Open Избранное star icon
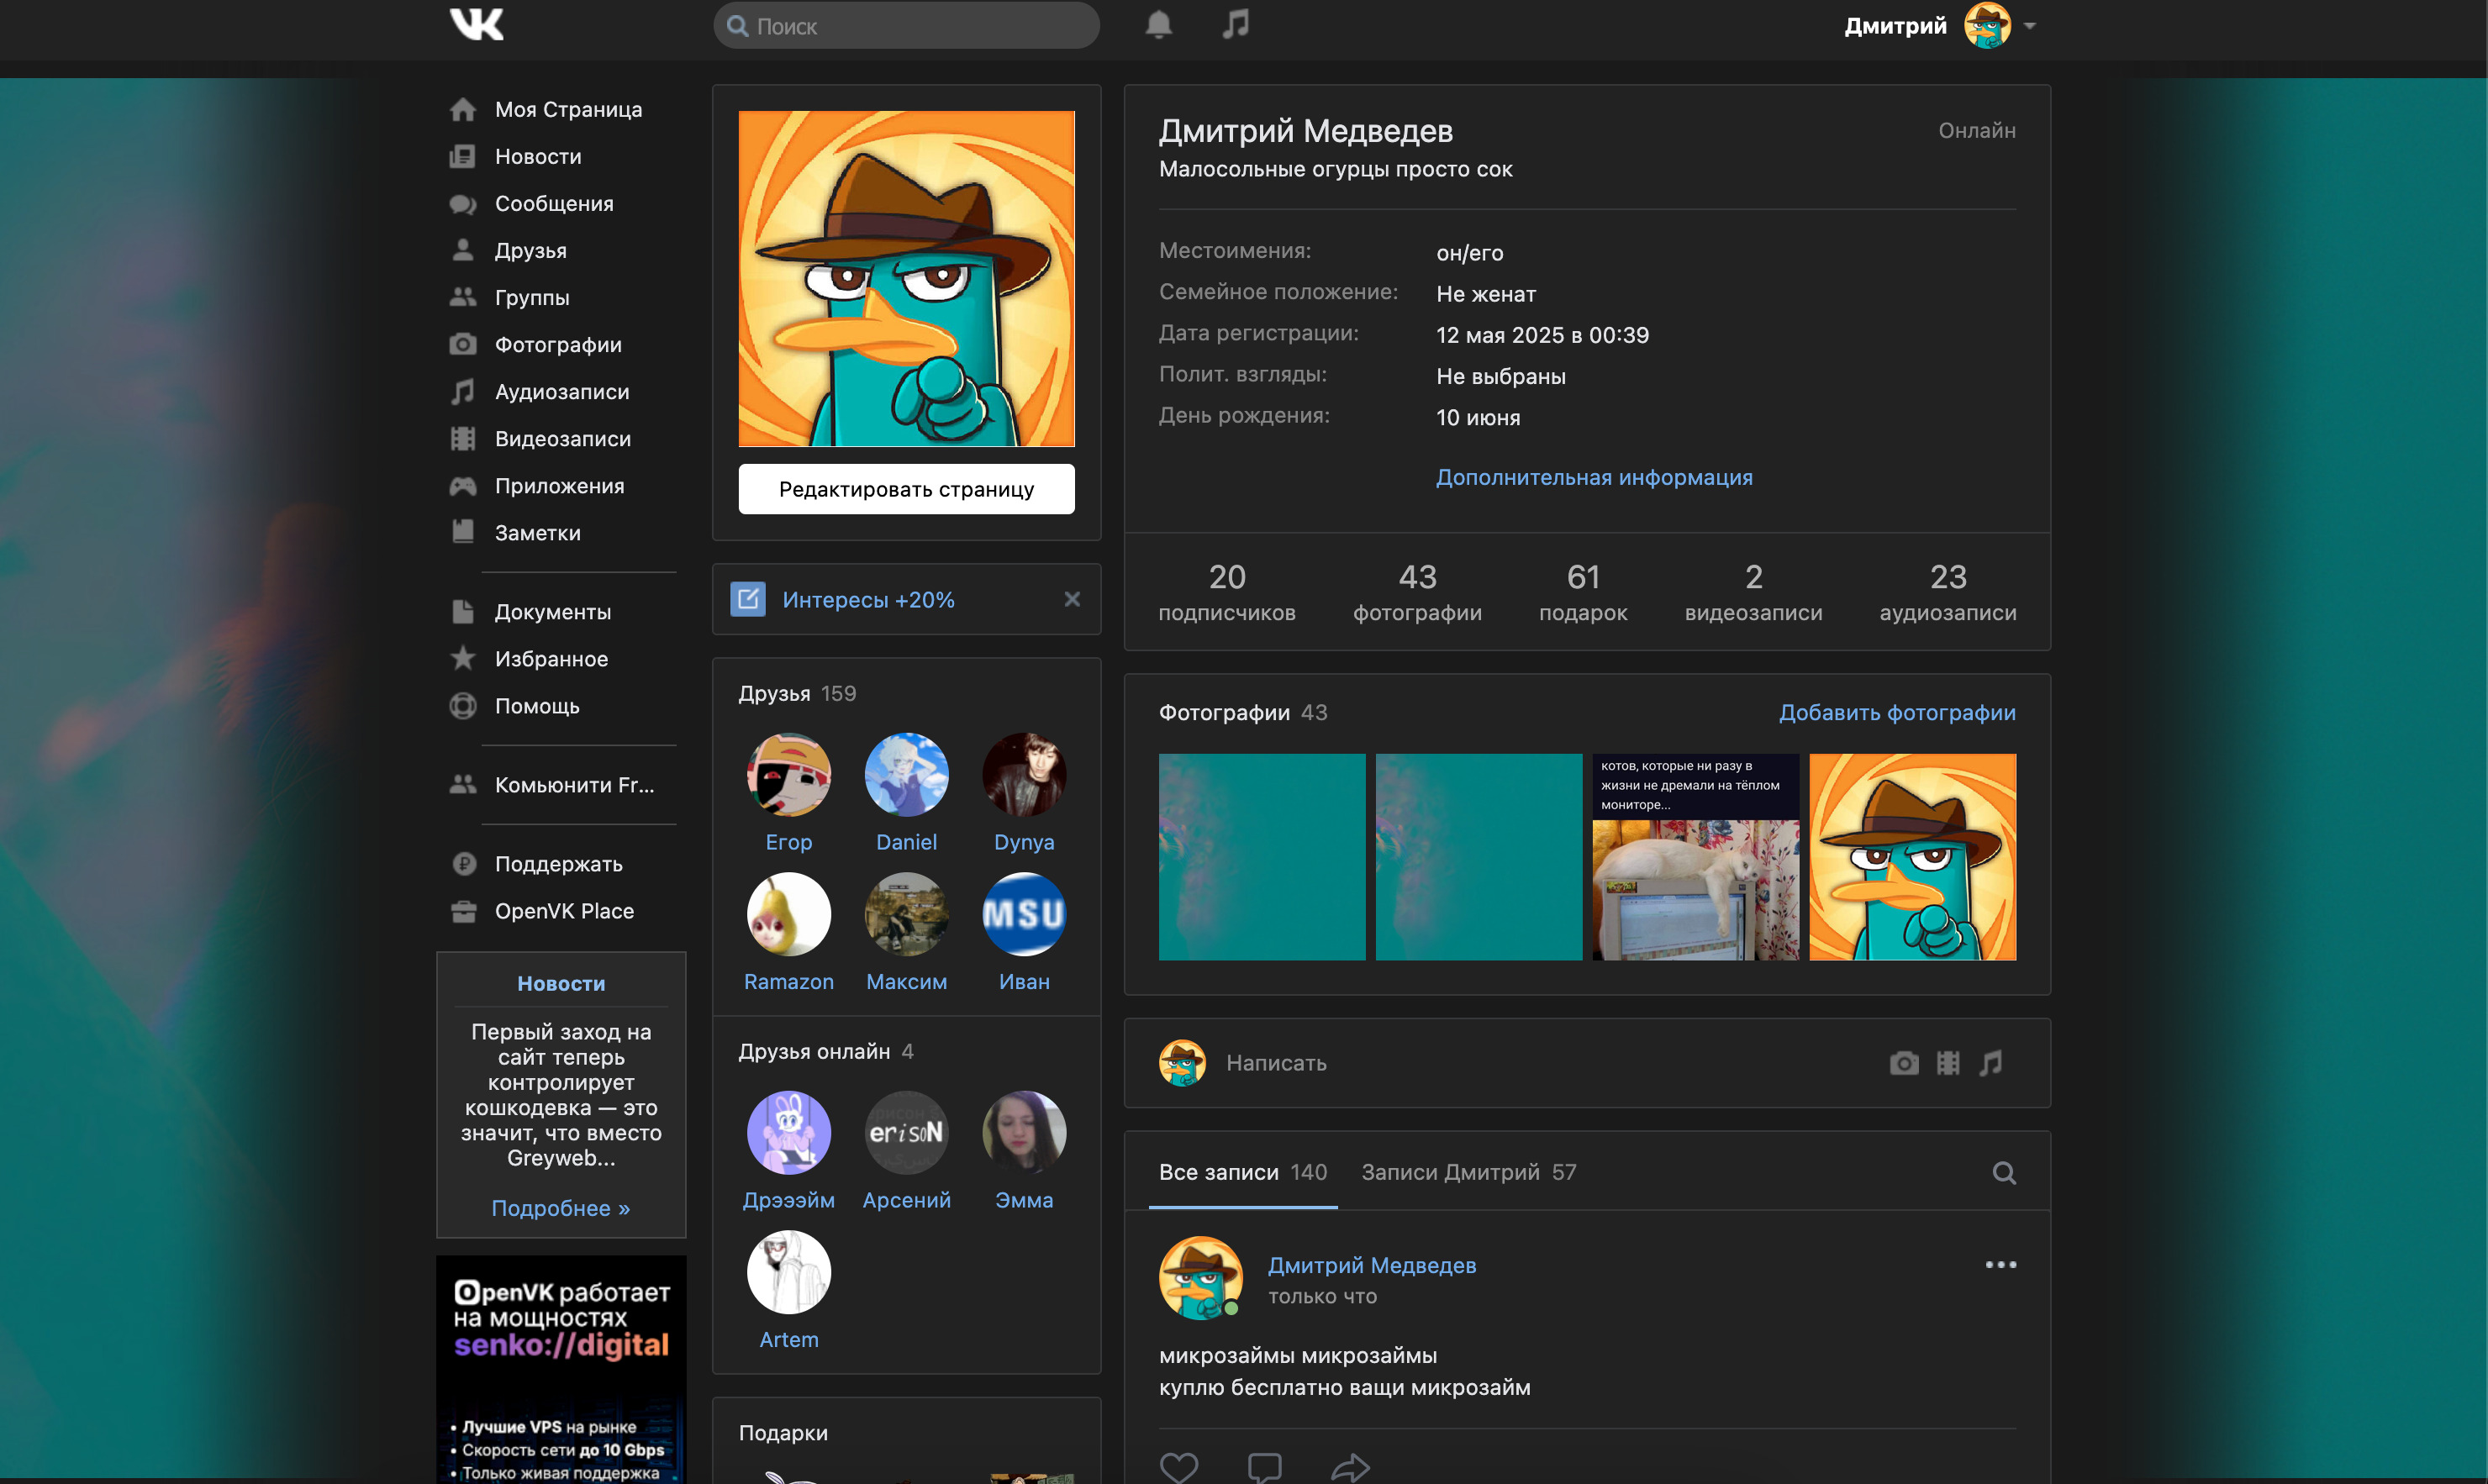 (462, 658)
